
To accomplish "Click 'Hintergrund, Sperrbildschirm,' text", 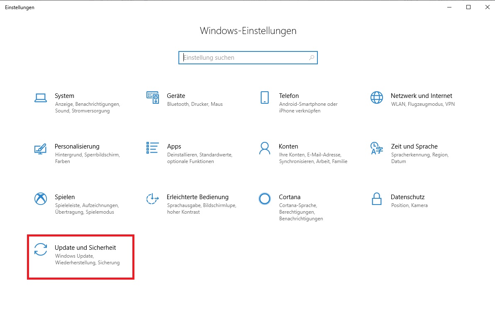I will coord(88,155).
